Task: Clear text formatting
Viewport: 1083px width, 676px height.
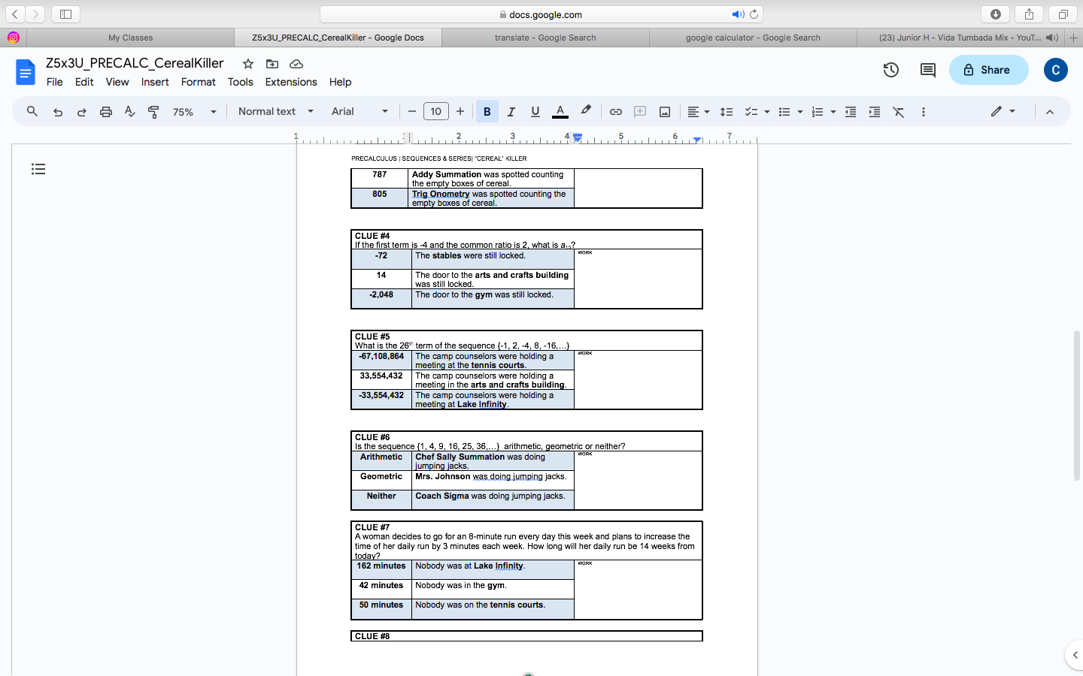Action: tap(899, 112)
